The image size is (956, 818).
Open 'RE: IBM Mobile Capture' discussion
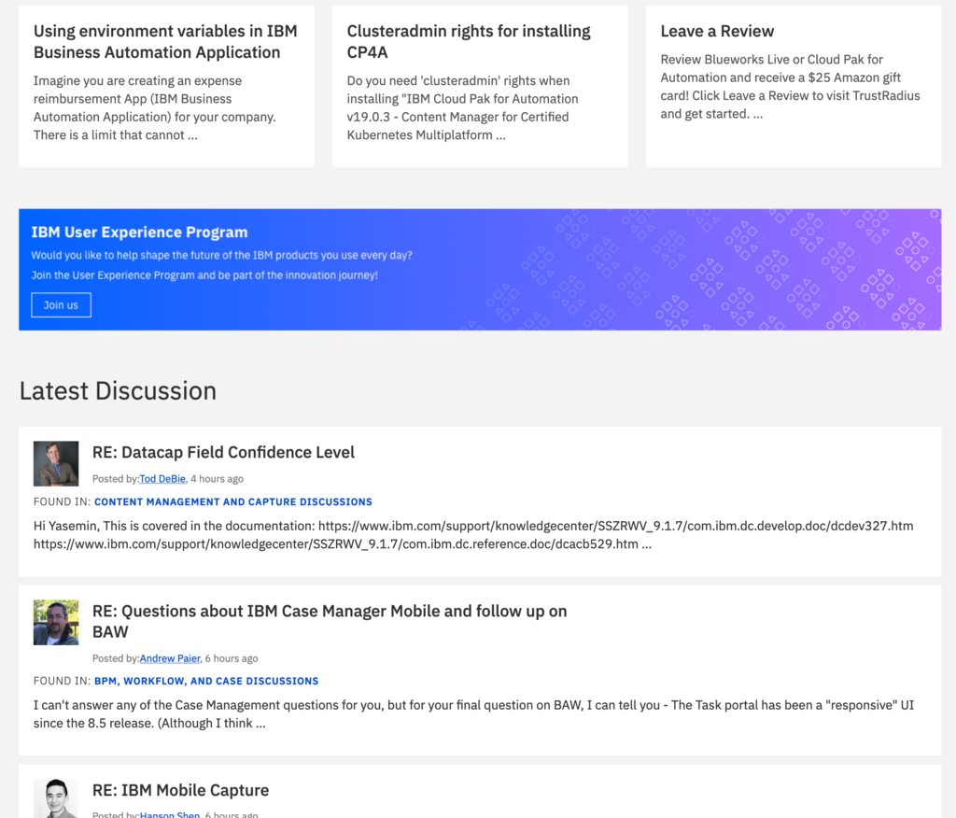click(x=180, y=790)
